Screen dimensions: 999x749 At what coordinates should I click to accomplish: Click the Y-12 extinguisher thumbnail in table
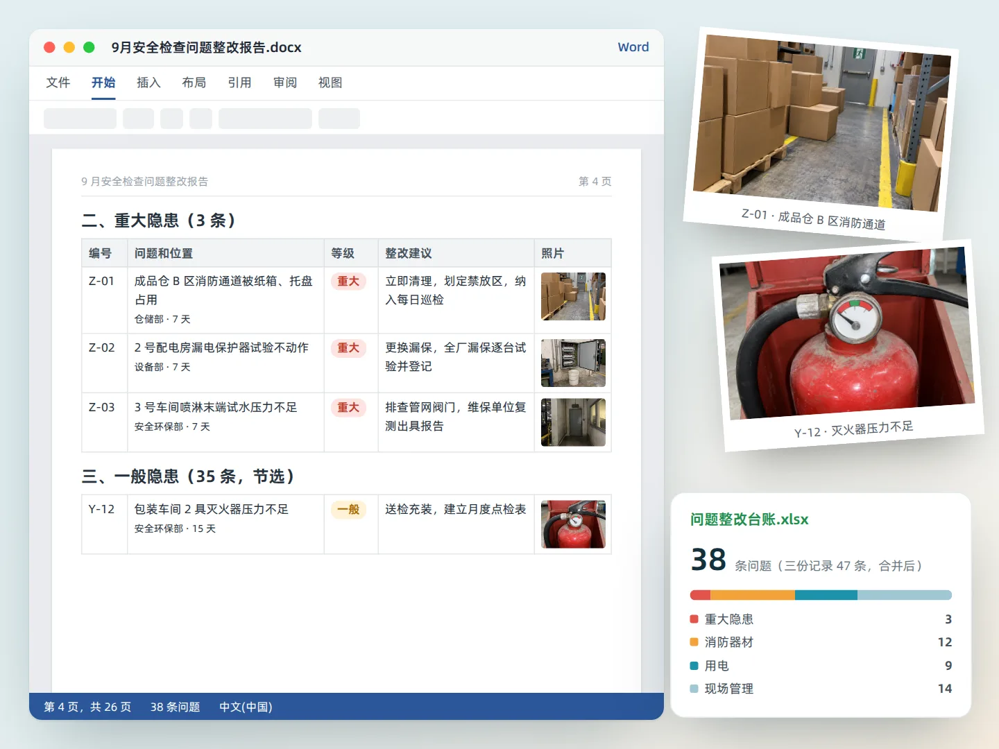pyautogui.click(x=573, y=524)
